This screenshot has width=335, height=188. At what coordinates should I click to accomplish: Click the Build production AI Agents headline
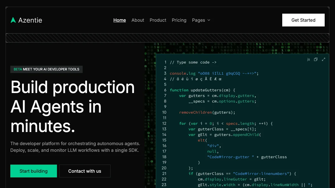pyautogui.click(x=73, y=107)
